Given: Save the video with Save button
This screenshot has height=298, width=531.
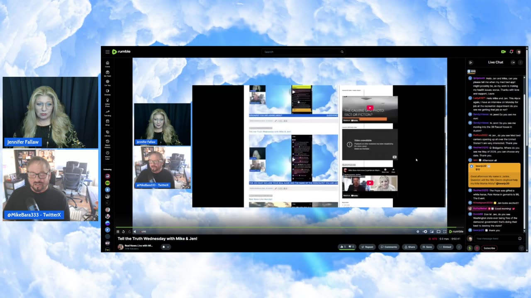Looking at the screenshot, I should 427,247.
